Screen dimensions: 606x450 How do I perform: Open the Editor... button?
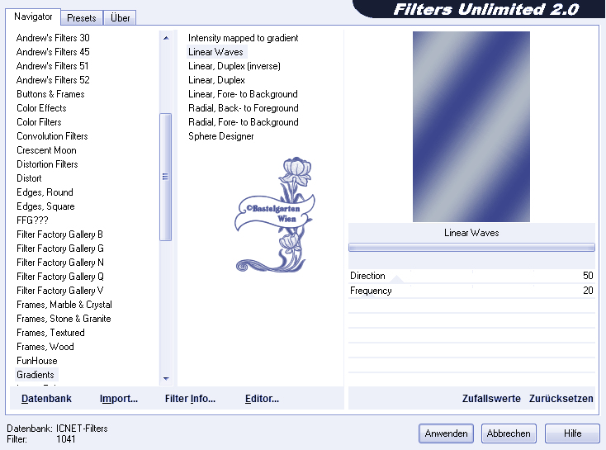[262, 399]
